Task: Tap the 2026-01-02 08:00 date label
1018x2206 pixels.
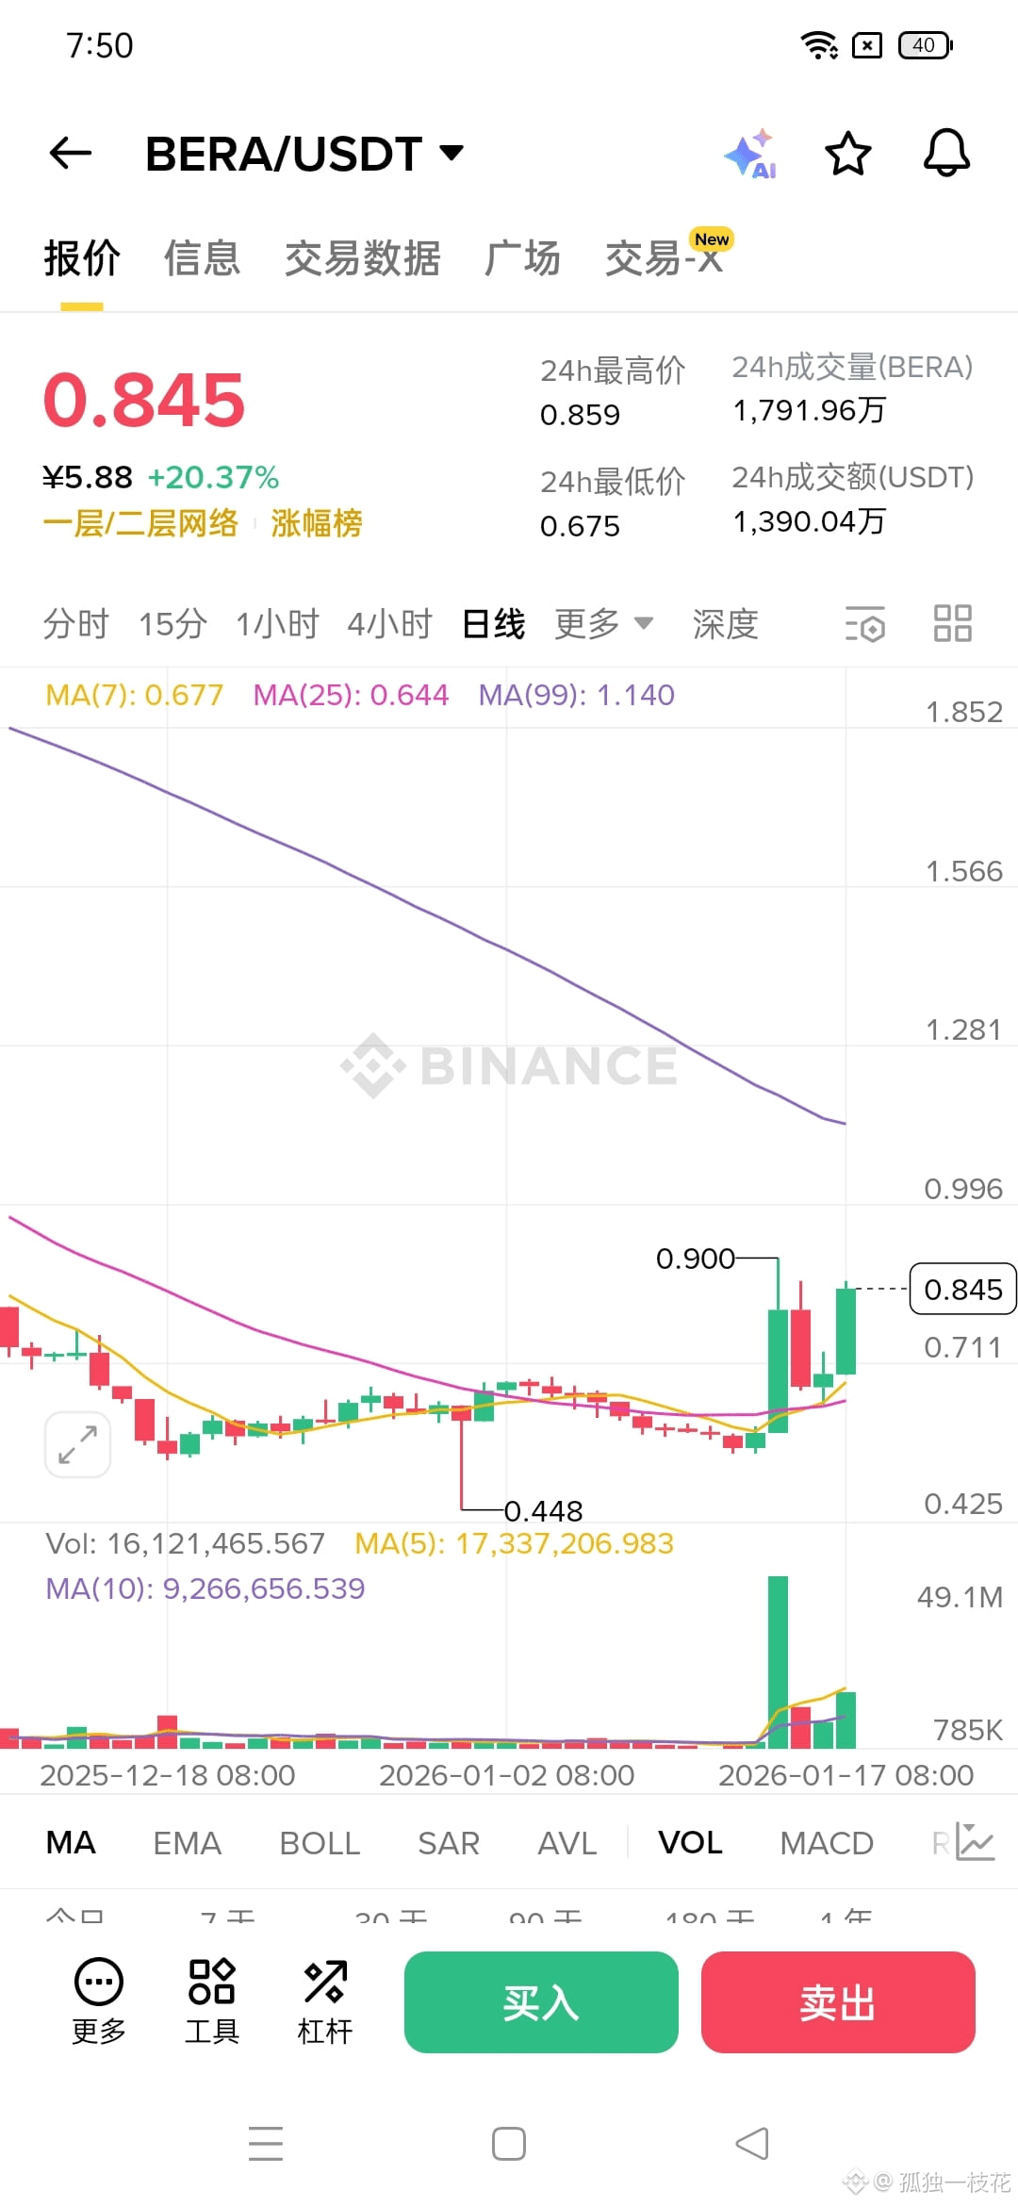Action: (x=507, y=1775)
